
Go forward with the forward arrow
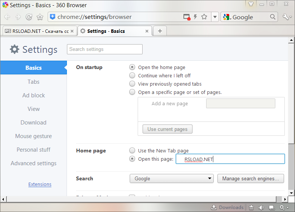tap(18, 17)
